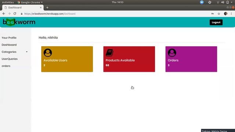Go to Dashboard in sidebar
235x132 pixels.
pos(9,45)
